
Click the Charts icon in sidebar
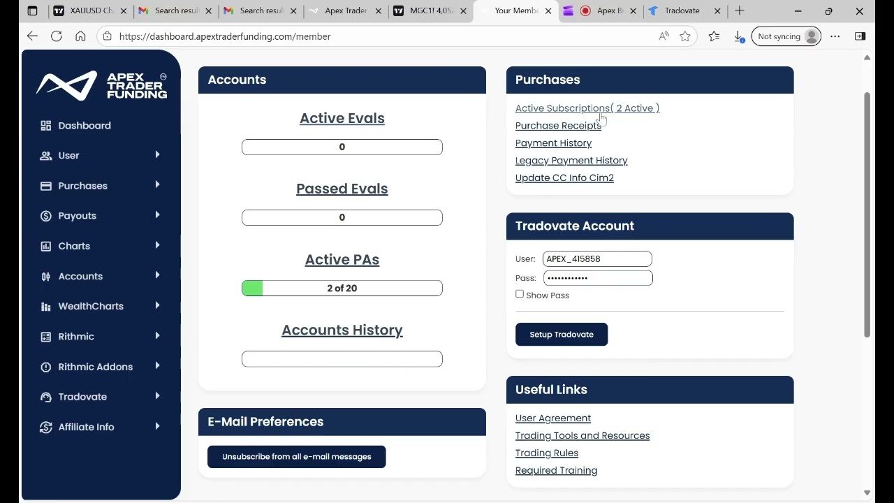pos(46,246)
